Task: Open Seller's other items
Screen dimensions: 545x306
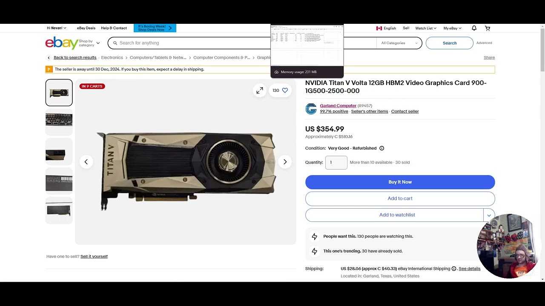Action: [370, 111]
